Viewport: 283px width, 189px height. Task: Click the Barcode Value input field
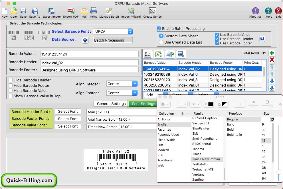pyautogui.click(x=89, y=54)
